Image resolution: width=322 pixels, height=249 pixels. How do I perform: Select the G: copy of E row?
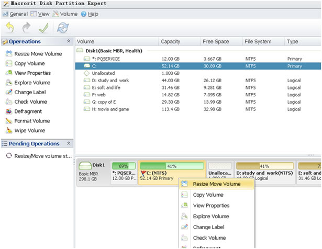[x=198, y=102]
